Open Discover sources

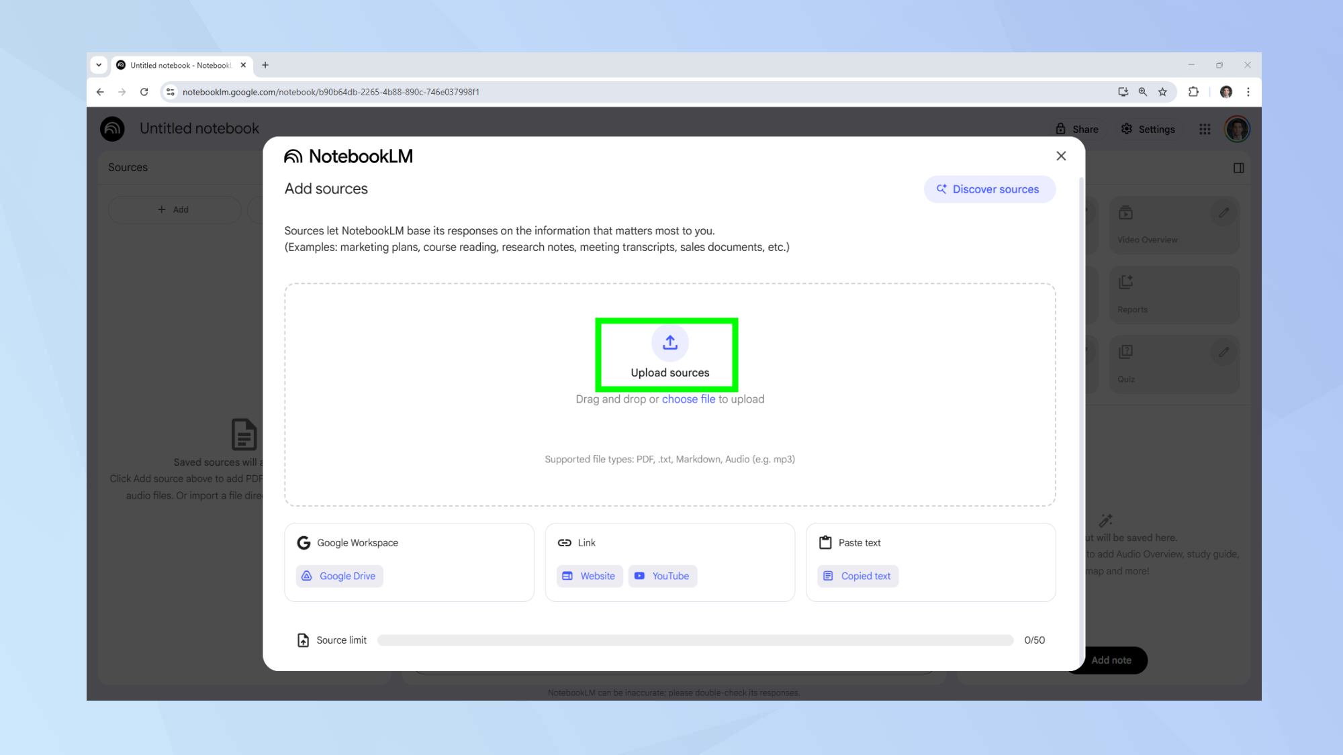point(989,189)
